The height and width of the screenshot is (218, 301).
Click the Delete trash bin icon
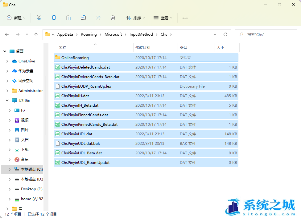coord(113,18)
